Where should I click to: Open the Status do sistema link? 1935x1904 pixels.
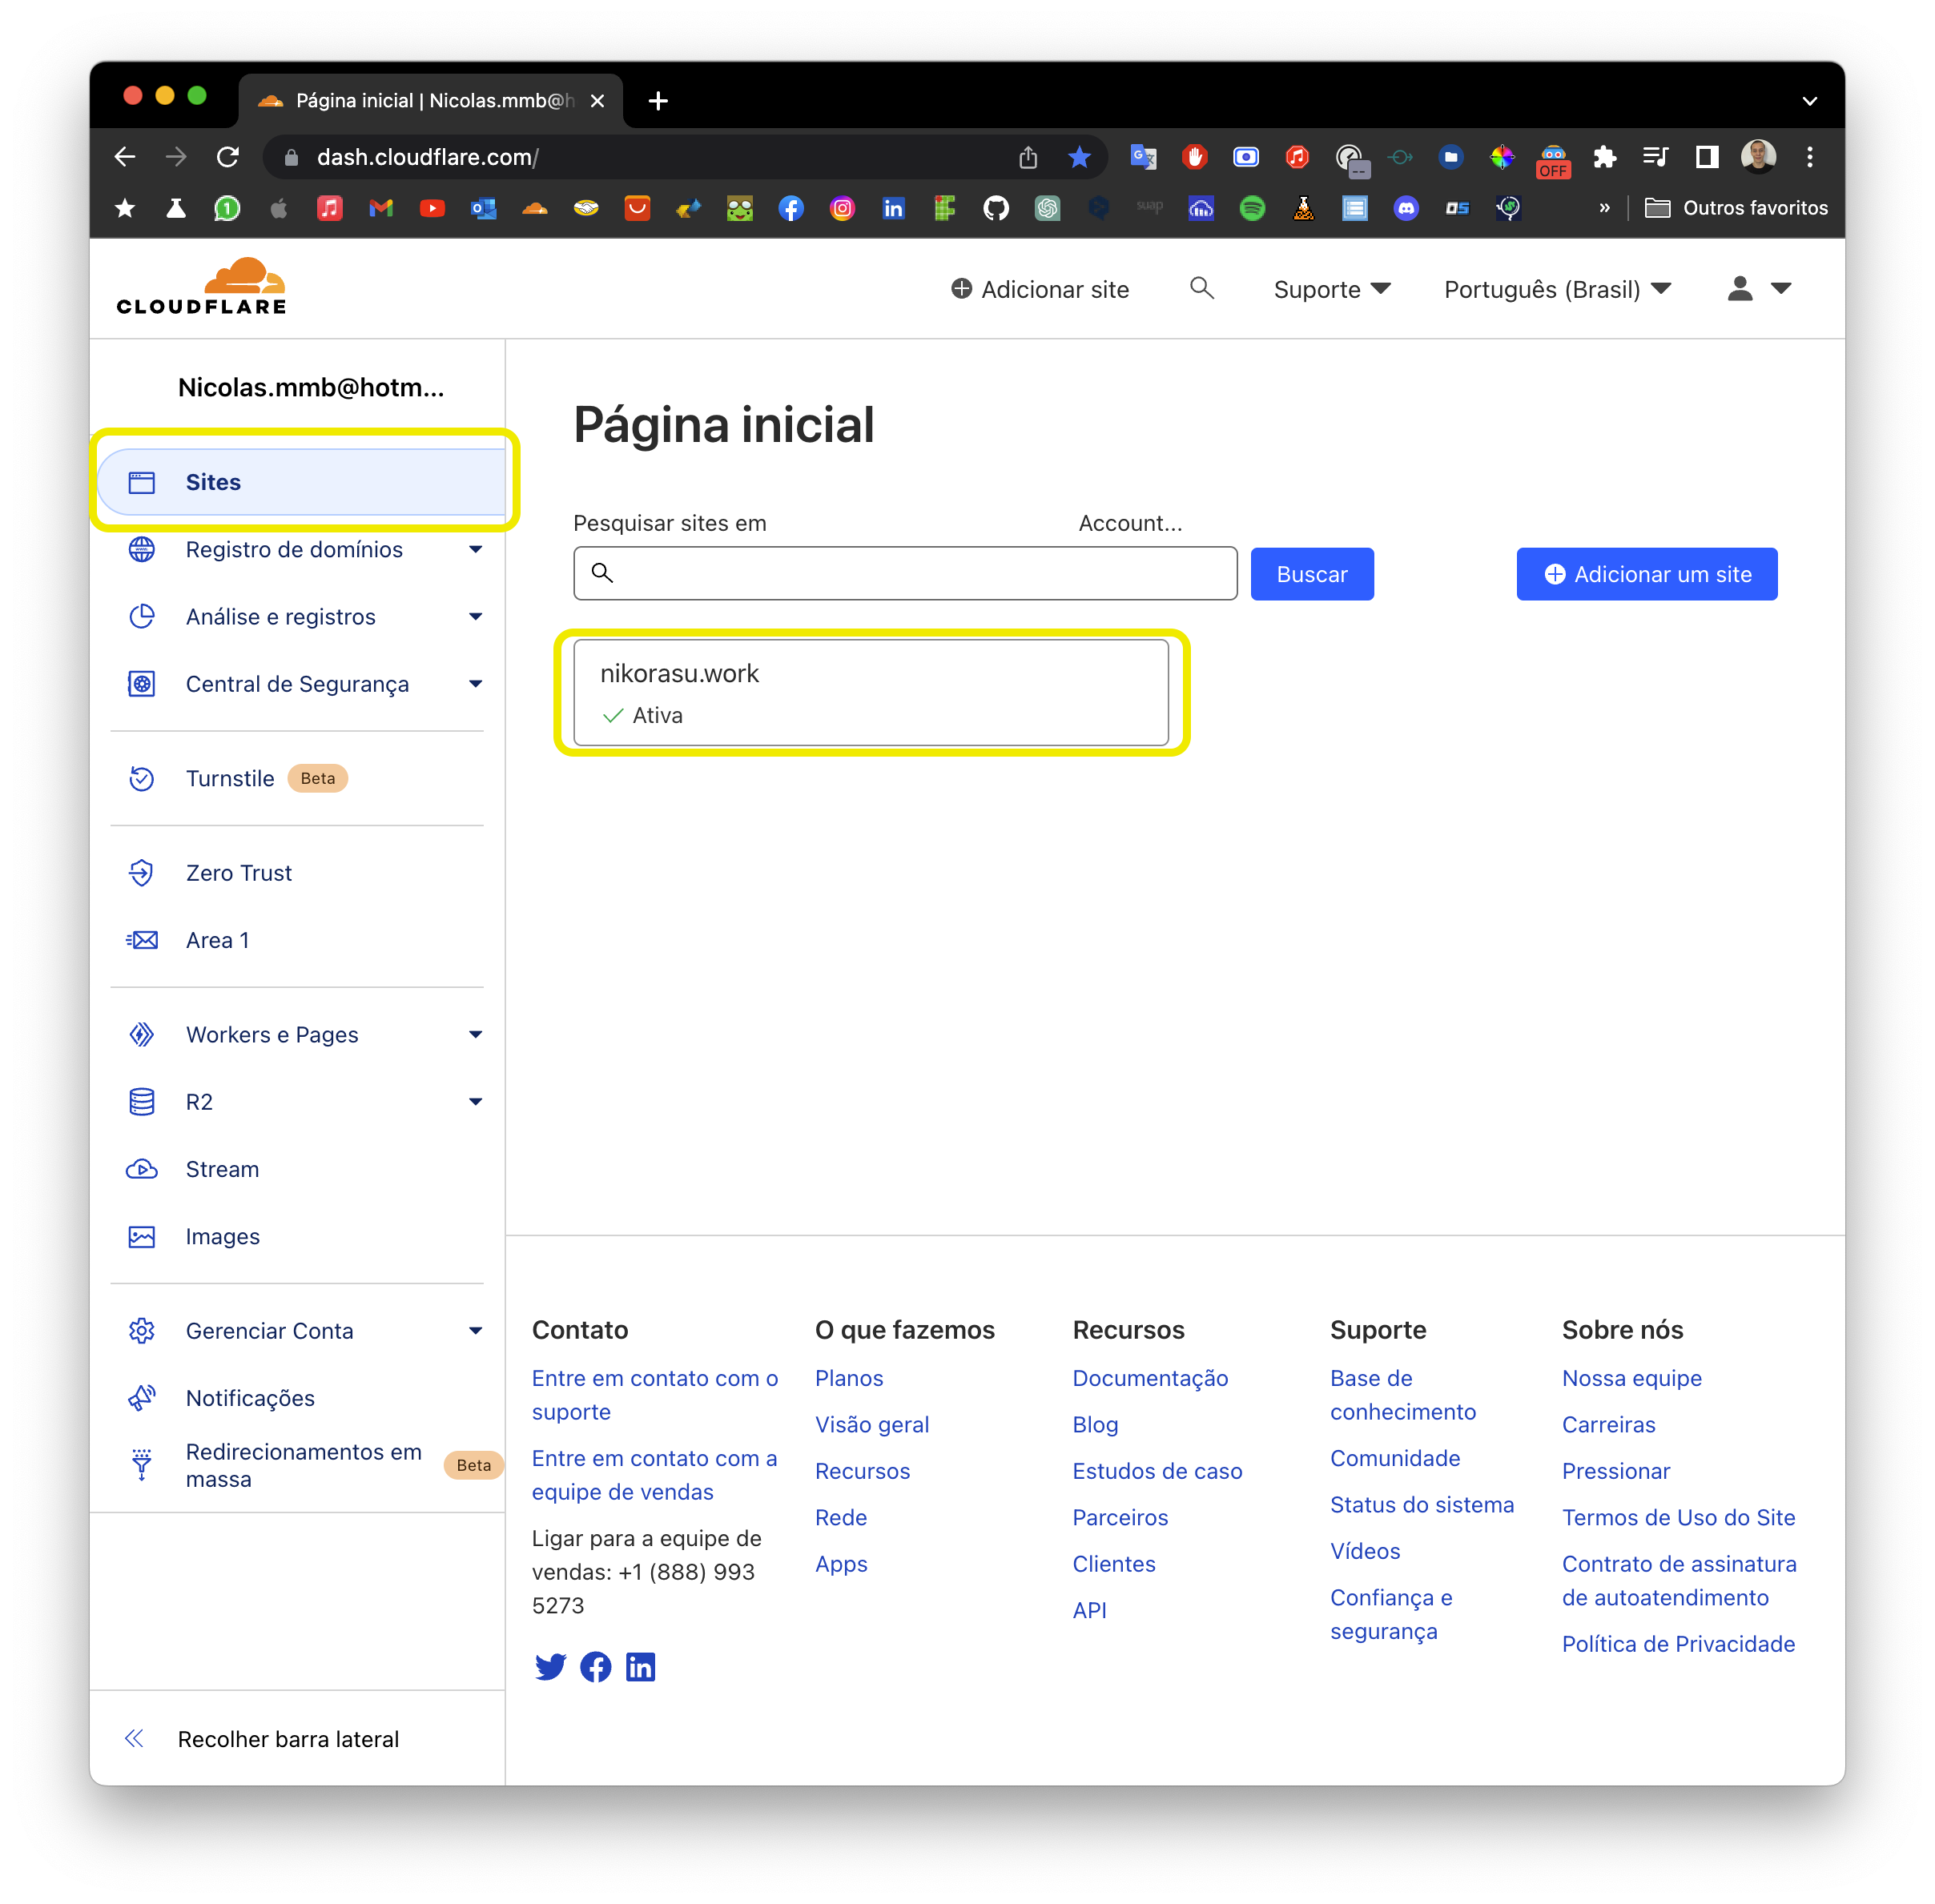tap(1422, 1504)
